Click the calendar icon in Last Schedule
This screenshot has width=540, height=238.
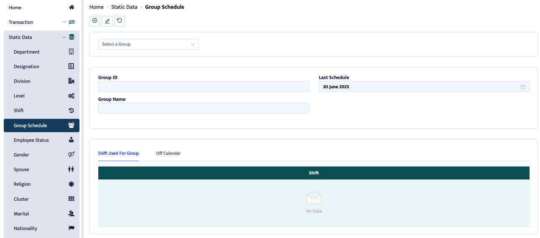523,87
